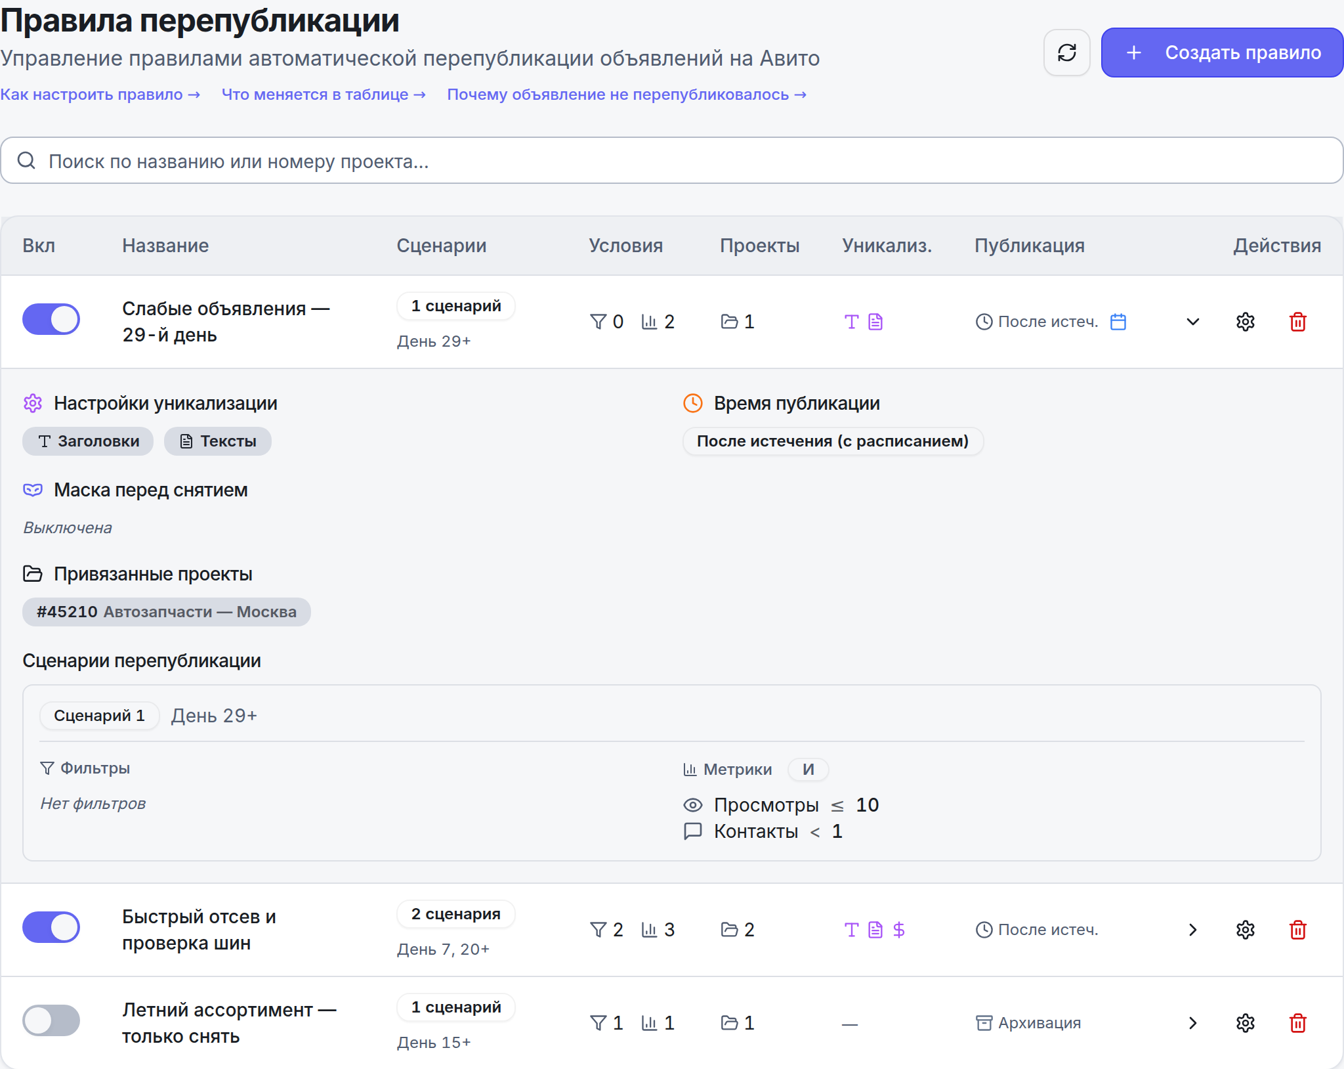Focus the project search input field
The width and height of the screenshot is (1344, 1069).
click(671, 161)
